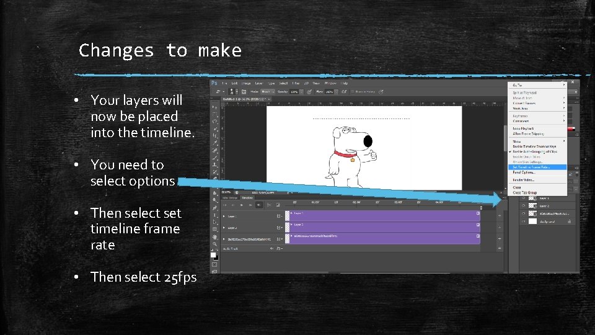The image size is (595, 335).
Task: Toggle visibility of the Background layer
Action: pos(523,221)
